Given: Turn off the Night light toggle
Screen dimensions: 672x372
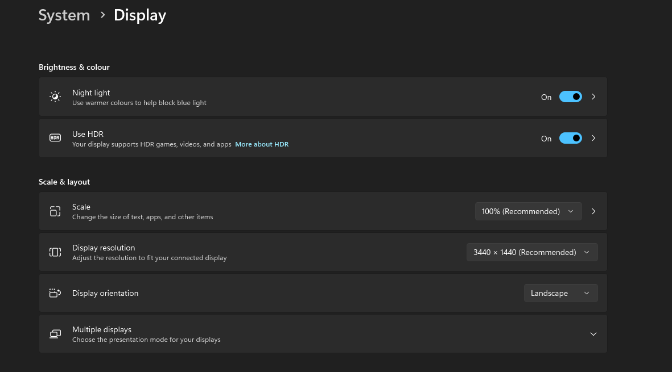Looking at the screenshot, I should pos(570,97).
